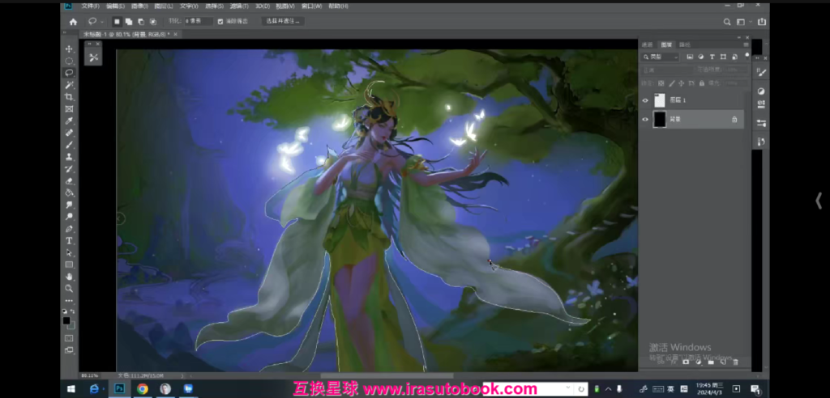Open Chrome from the Windows taskbar
This screenshot has height=398, width=830.
[142, 389]
